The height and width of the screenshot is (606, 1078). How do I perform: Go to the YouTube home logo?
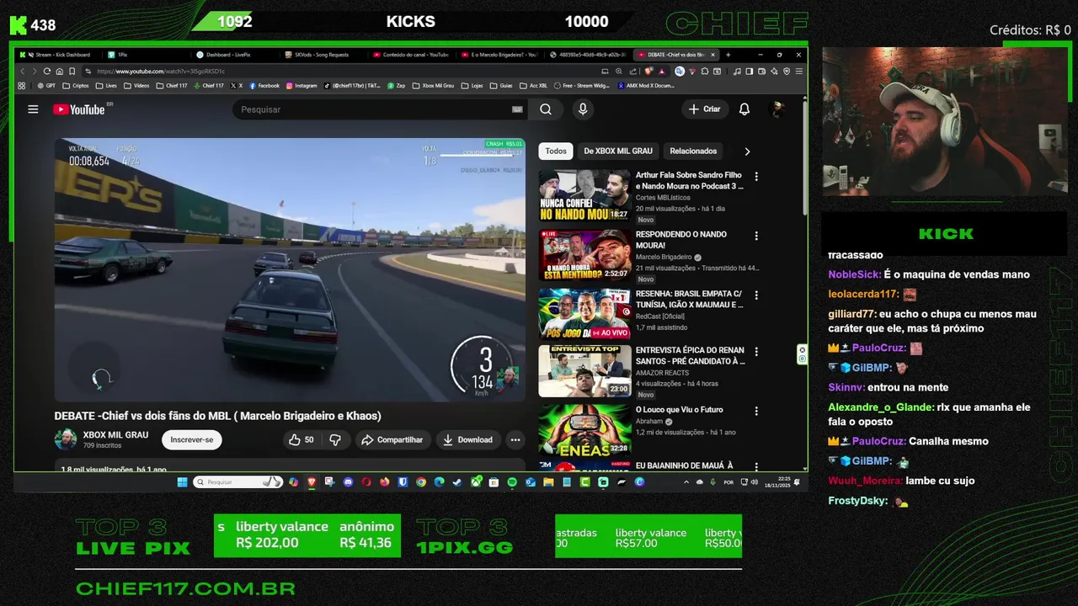point(78,109)
